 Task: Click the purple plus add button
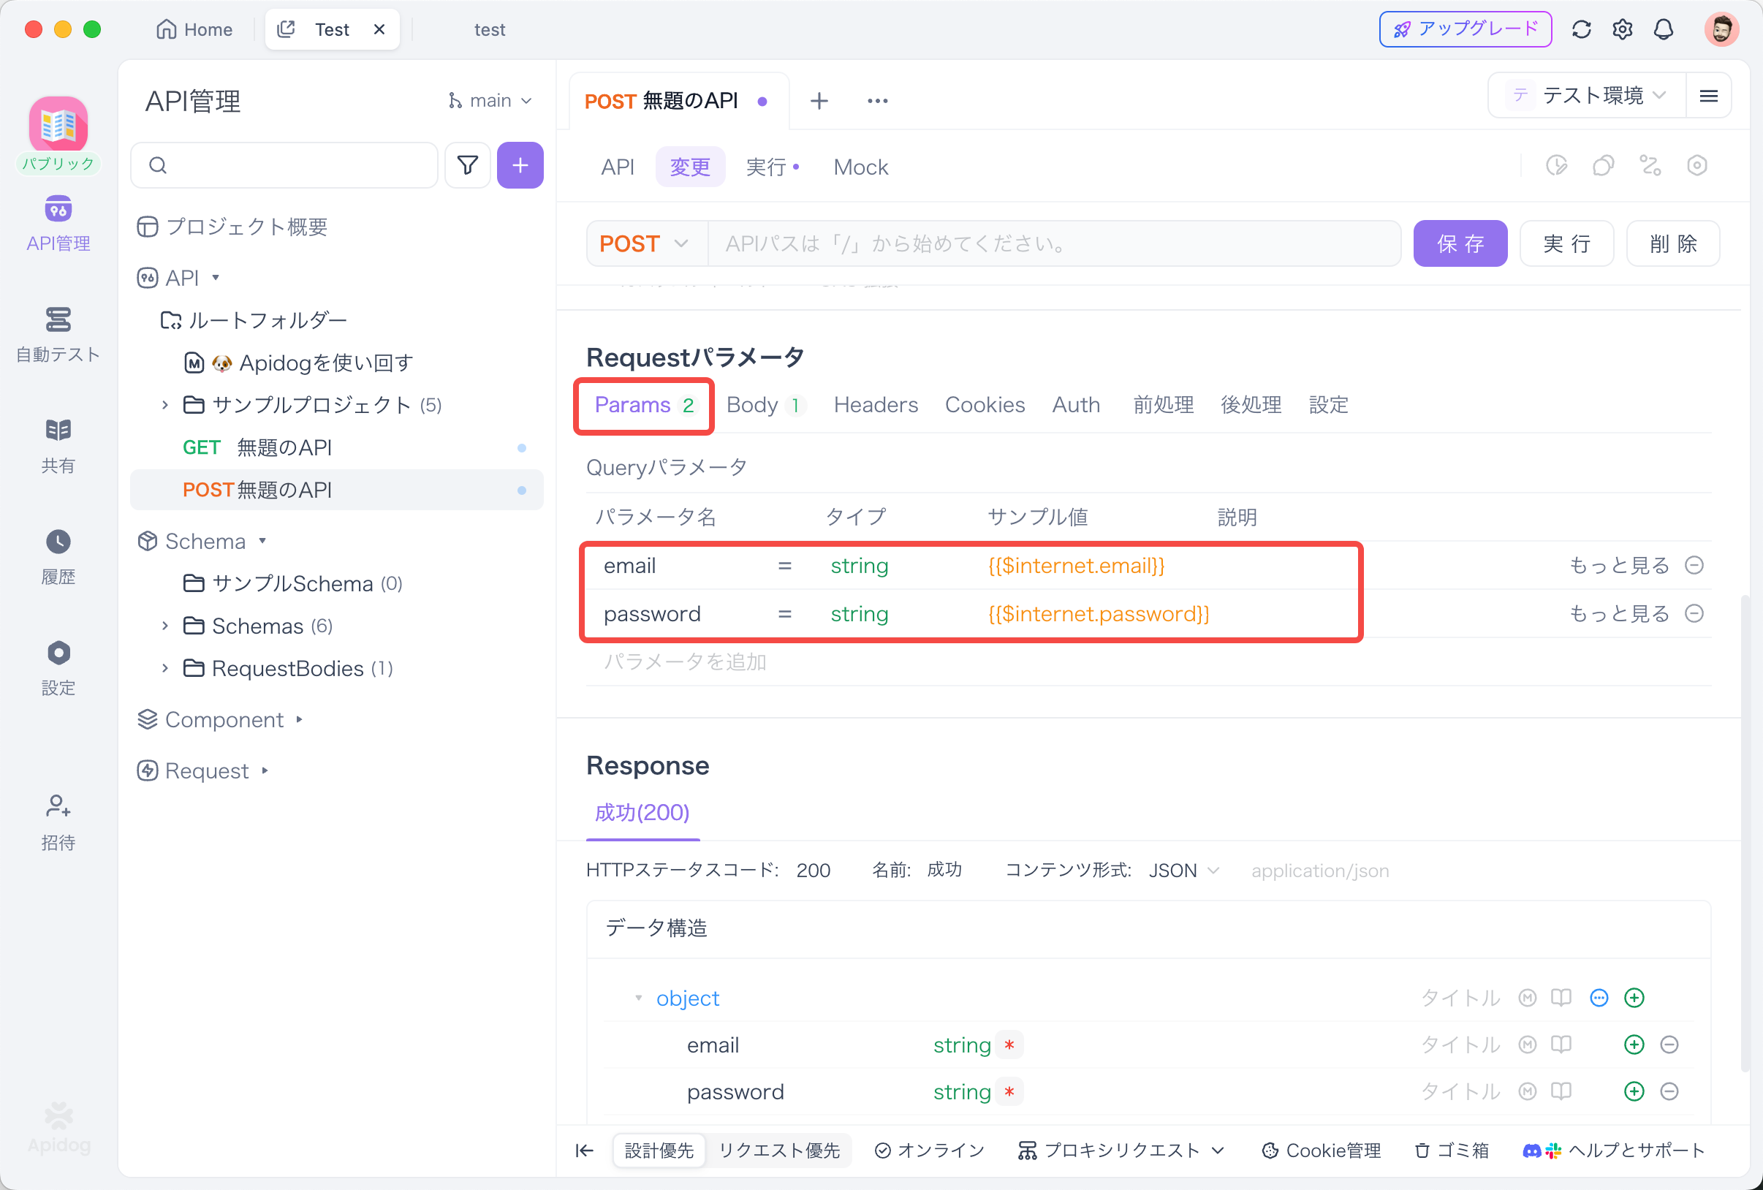[x=520, y=165]
